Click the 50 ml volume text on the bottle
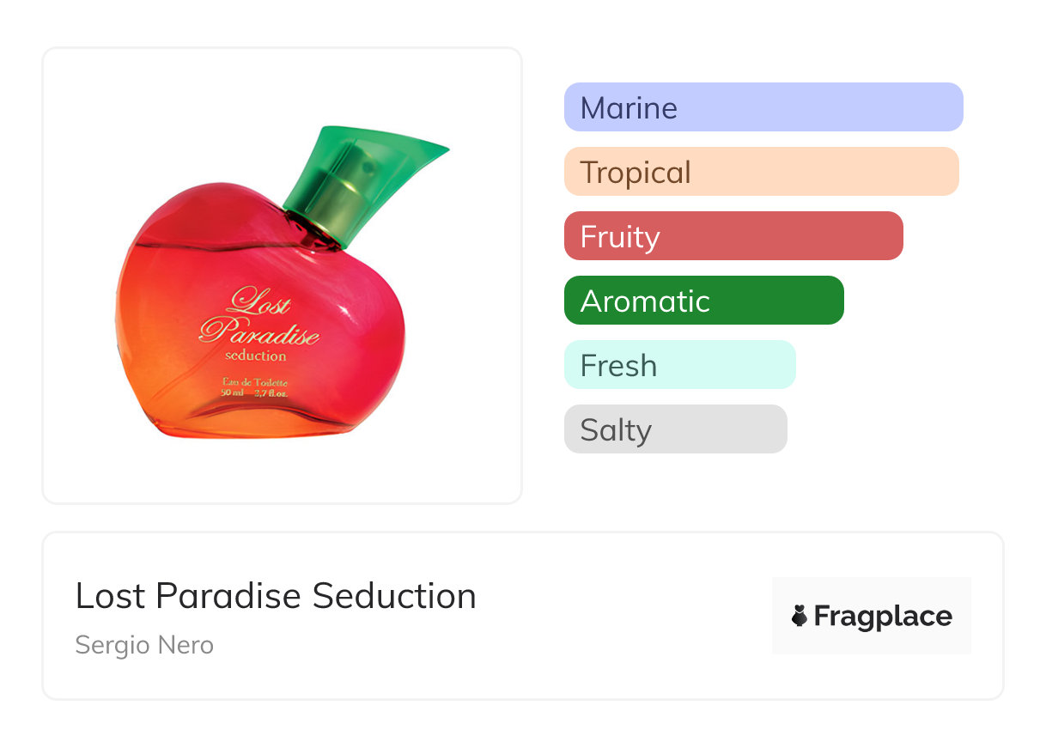Viewport: 1046px width, 742px height. point(232,393)
